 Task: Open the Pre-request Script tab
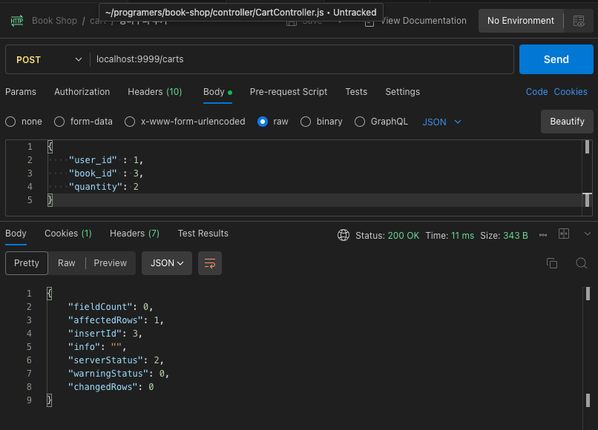pos(289,92)
